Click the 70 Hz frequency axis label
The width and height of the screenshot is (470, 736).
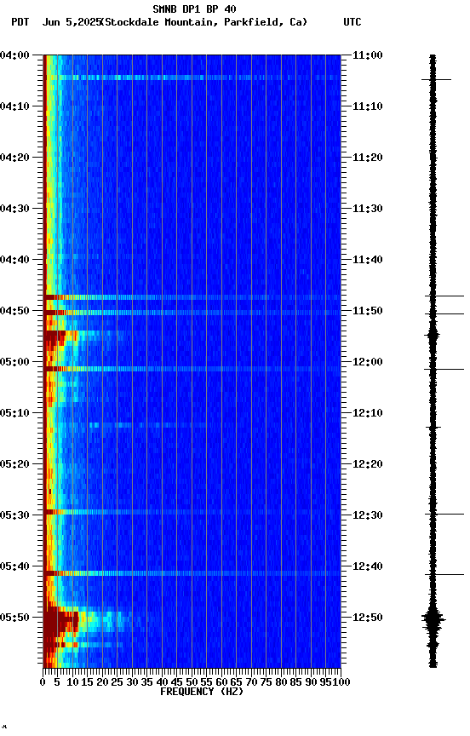pos(251,682)
